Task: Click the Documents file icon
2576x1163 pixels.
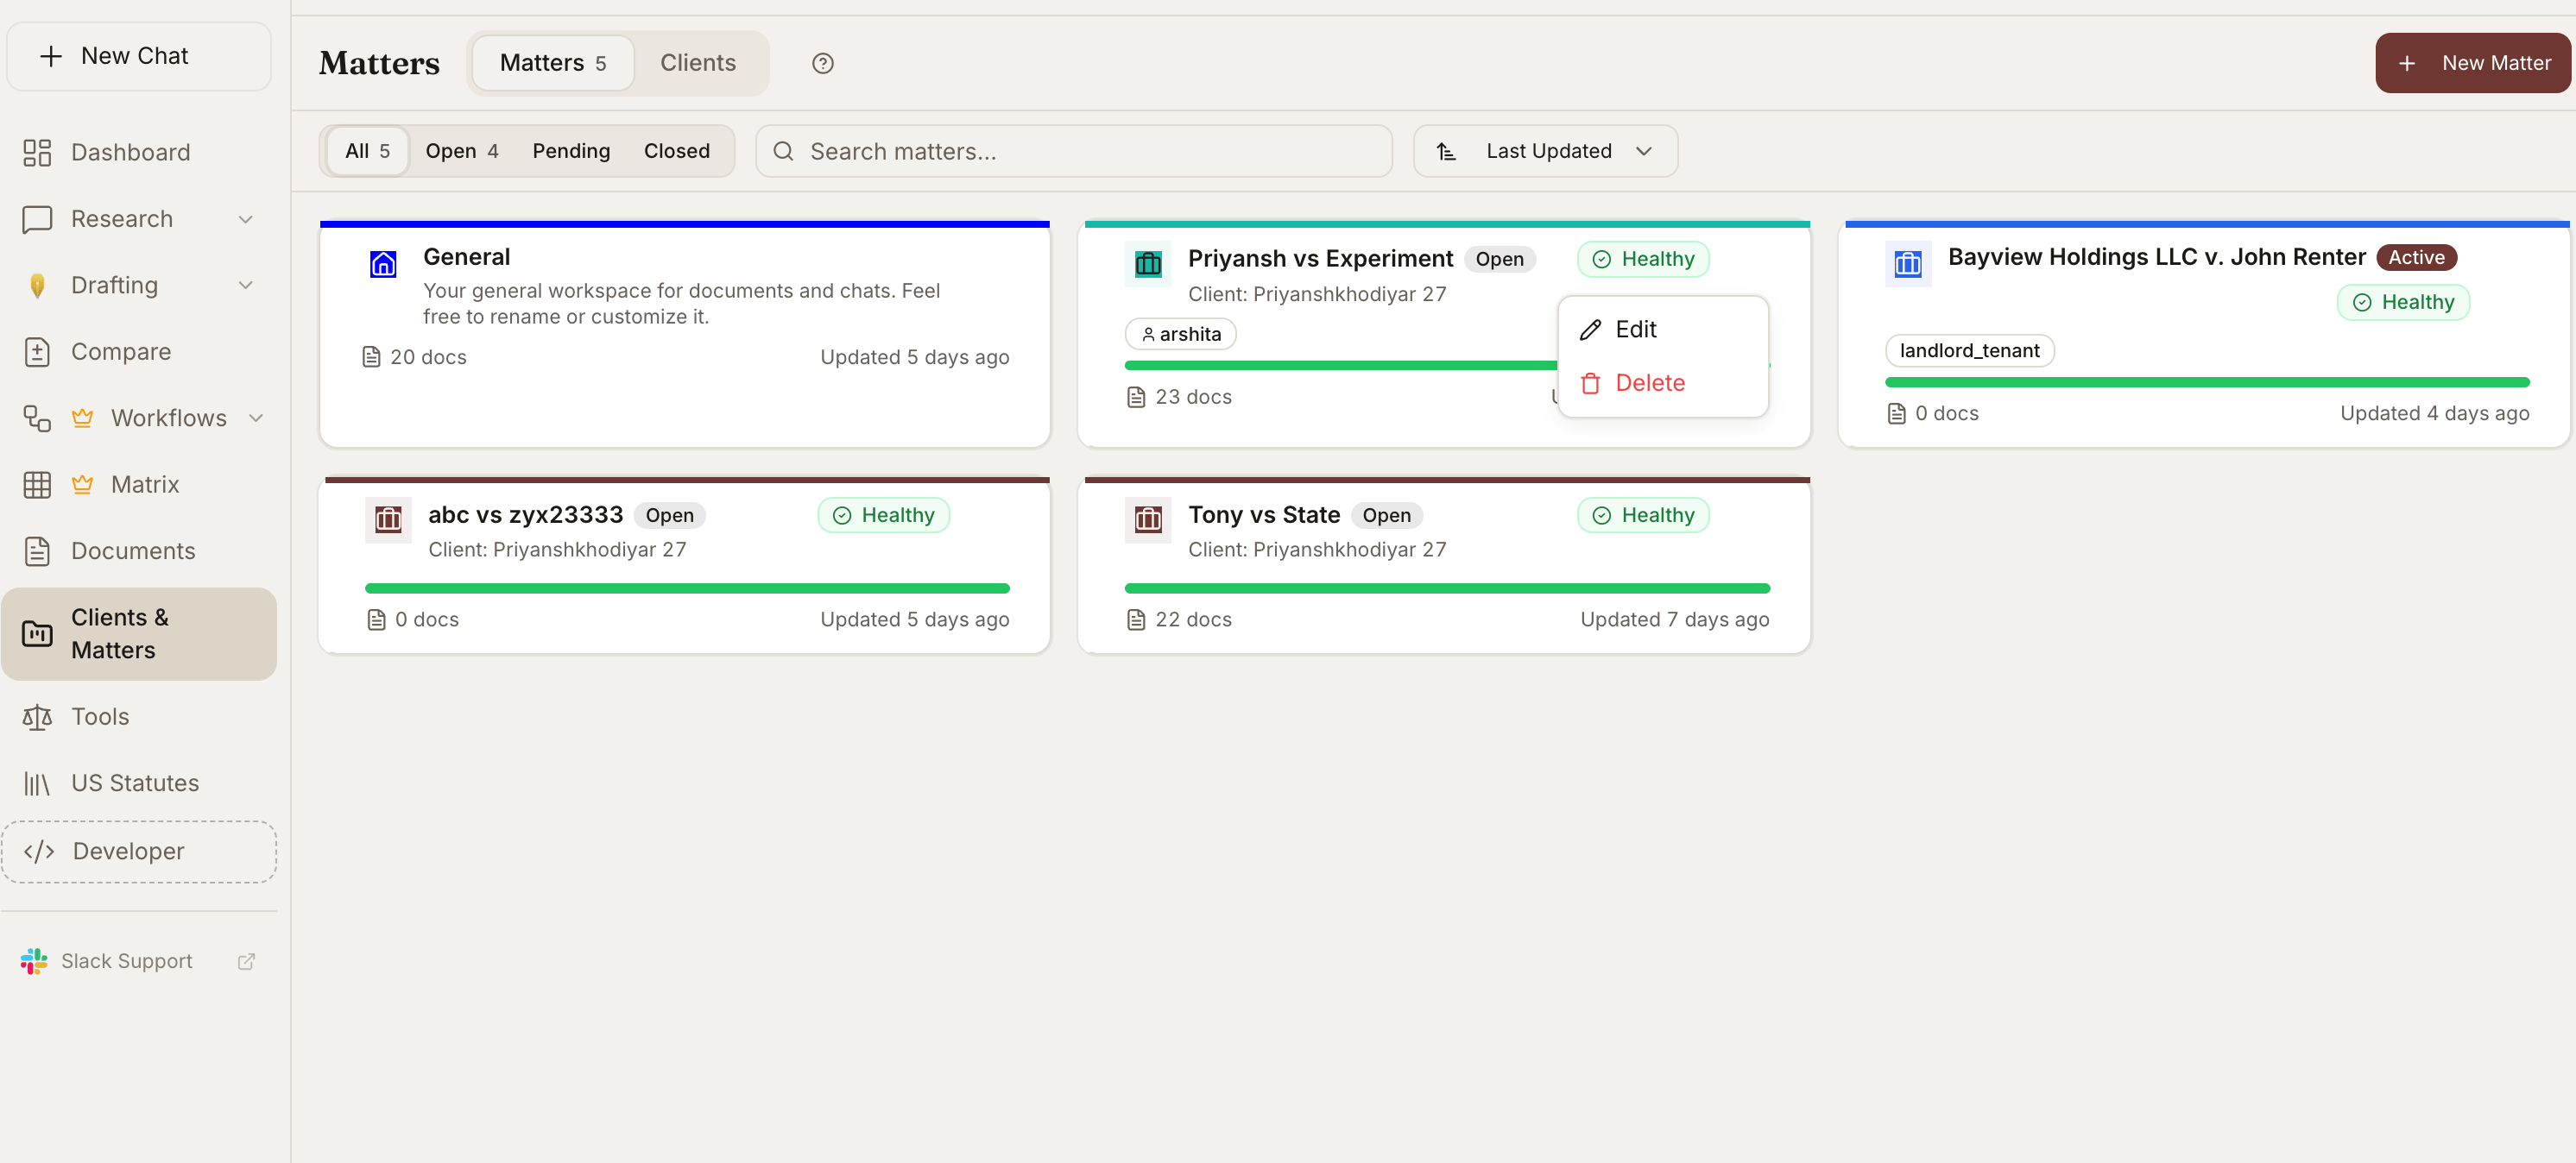Action: point(37,550)
